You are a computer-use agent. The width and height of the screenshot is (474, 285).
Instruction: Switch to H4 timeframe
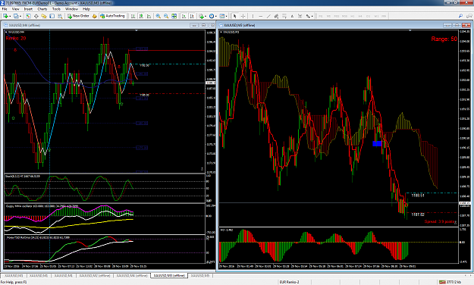360,16
